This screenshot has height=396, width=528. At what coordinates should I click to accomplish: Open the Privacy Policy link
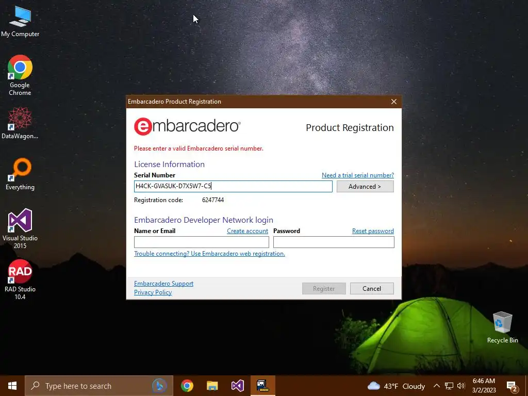pos(153,292)
